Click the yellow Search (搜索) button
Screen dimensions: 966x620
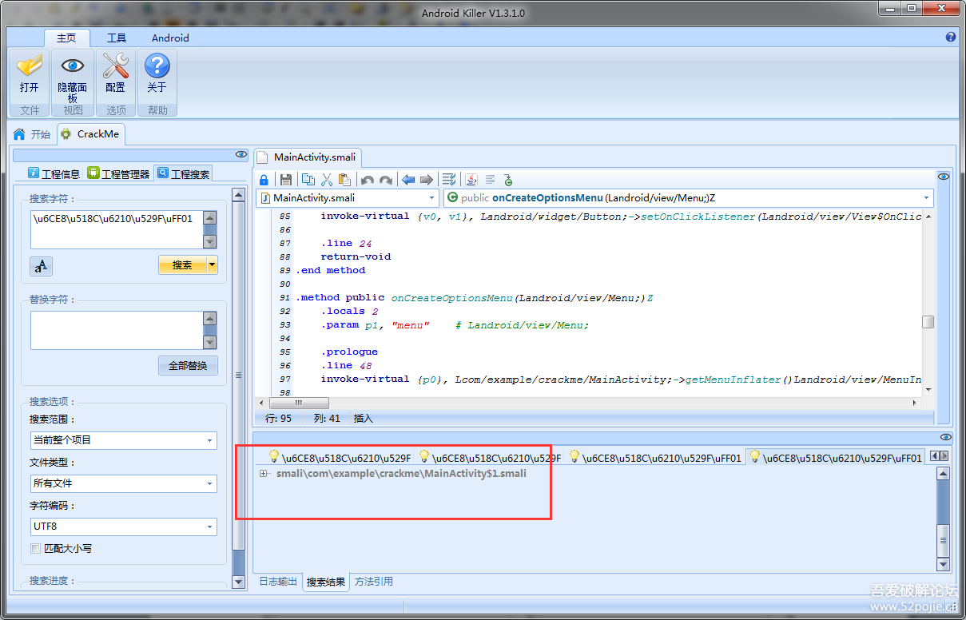click(182, 265)
